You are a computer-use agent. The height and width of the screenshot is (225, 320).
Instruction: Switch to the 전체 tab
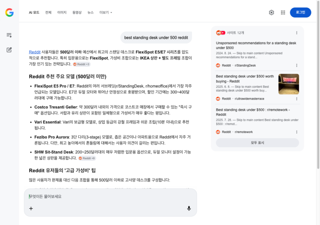[x=48, y=12]
